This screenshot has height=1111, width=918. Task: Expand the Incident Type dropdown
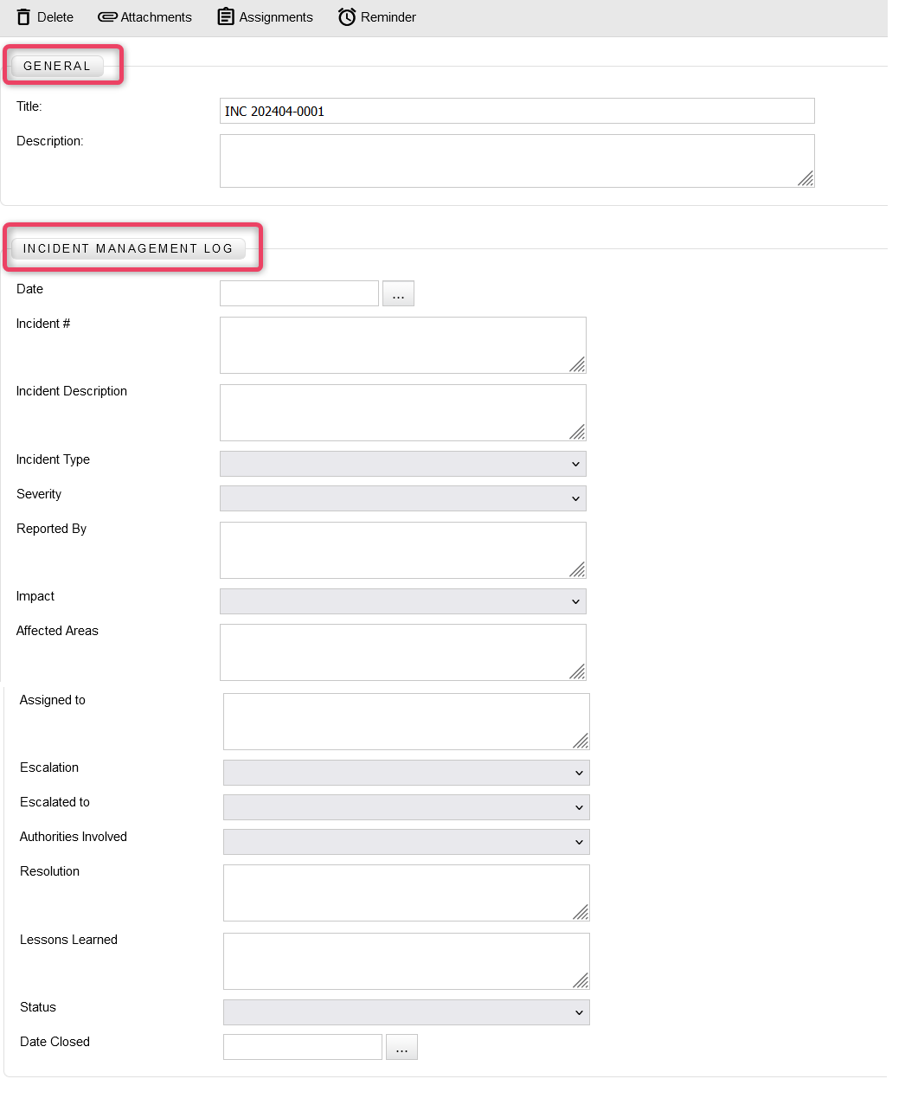click(403, 464)
